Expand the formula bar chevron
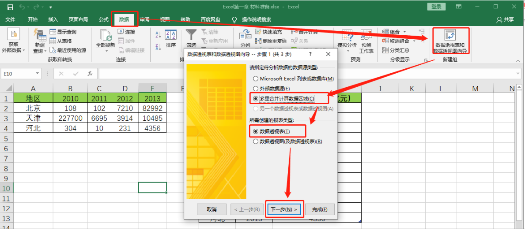This screenshot has width=525, height=231. pos(518,73)
